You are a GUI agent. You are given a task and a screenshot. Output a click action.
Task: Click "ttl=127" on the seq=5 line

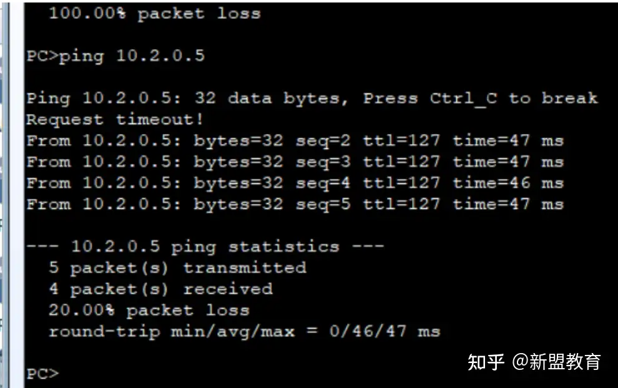pos(401,204)
